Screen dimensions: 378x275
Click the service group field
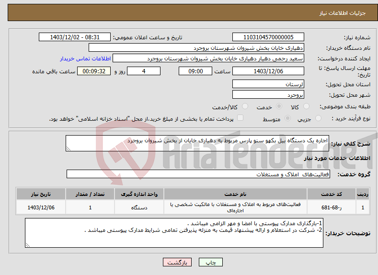(x=198, y=174)
